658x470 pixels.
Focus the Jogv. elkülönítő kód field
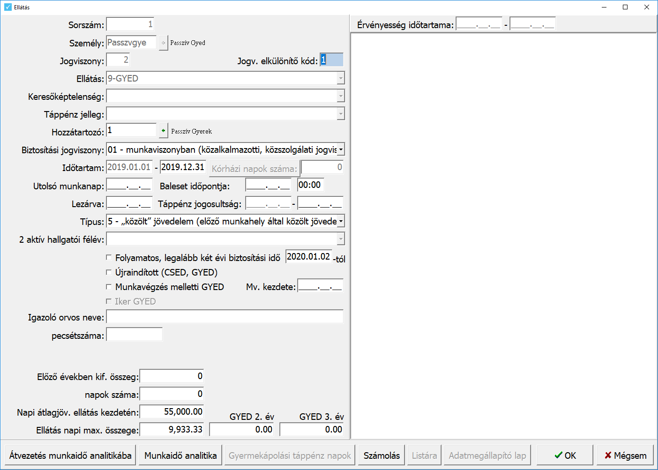[331, 60]
